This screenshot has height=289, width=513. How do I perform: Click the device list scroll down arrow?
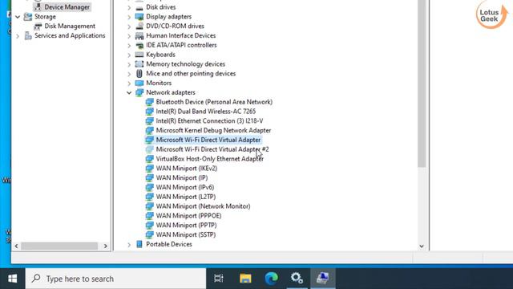[x=422, y=246]
